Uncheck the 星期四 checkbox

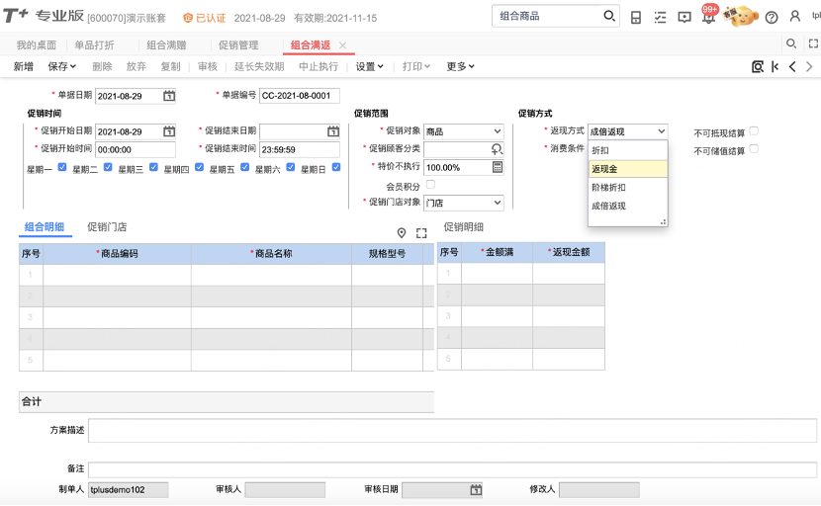pos(199,167)
